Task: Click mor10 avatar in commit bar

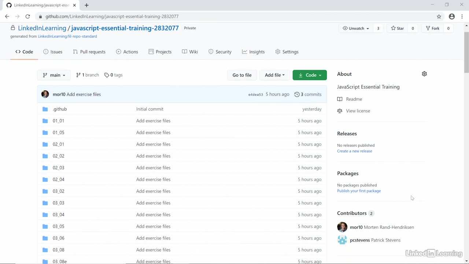Action: click(x=45, y=94)
